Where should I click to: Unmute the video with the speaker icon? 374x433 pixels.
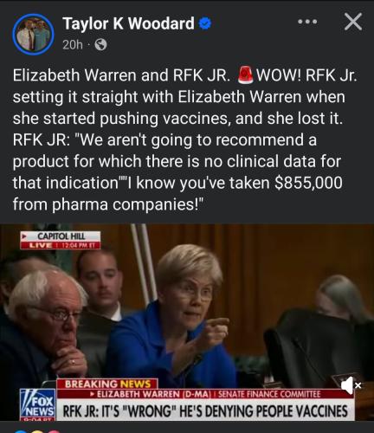350,385
